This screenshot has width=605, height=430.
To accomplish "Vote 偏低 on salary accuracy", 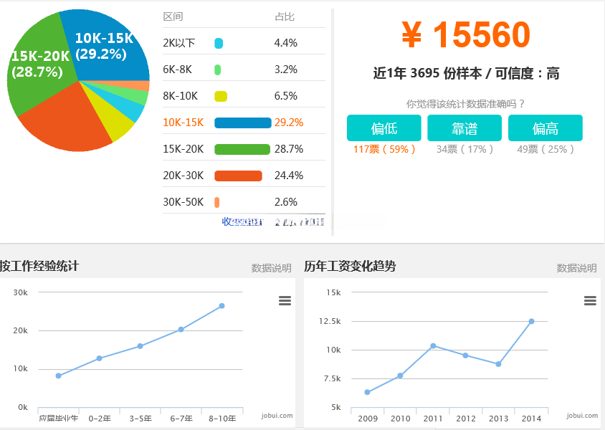I will (x=384, y=128).
